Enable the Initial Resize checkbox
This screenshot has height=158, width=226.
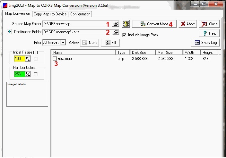36,59
